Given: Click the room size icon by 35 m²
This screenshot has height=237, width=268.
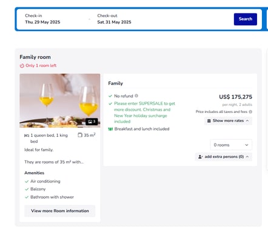Looking at the screenshot, I should click(80, 135).
